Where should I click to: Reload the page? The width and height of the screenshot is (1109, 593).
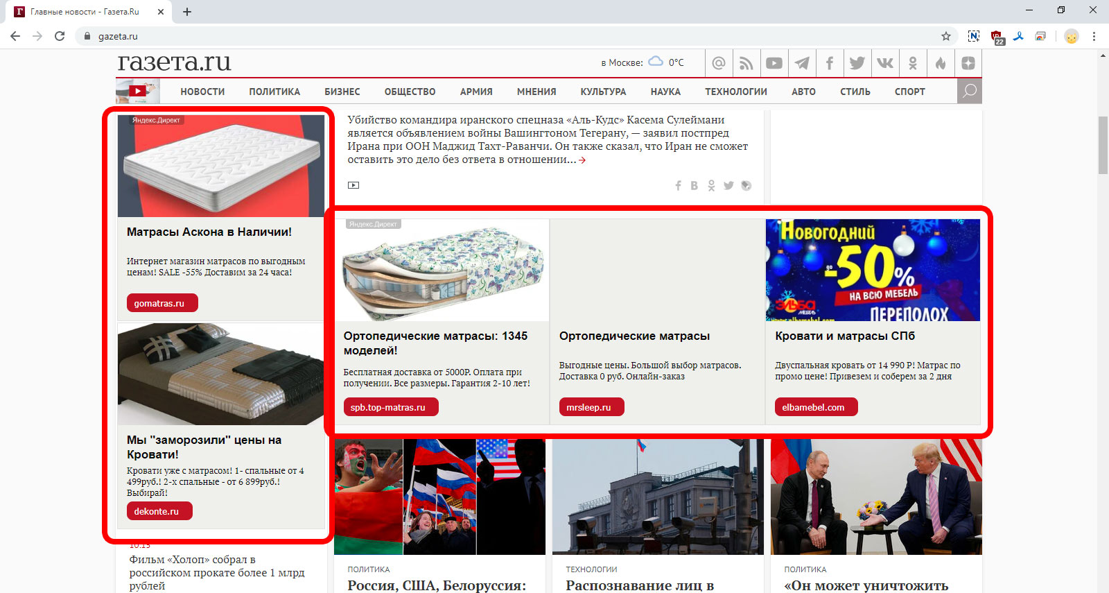click(x=60, y=36)
